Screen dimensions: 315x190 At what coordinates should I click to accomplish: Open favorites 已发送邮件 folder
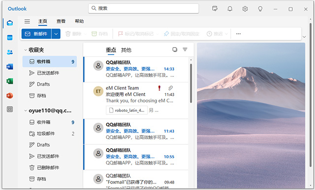pyautogui.click(x=50, y=73)
